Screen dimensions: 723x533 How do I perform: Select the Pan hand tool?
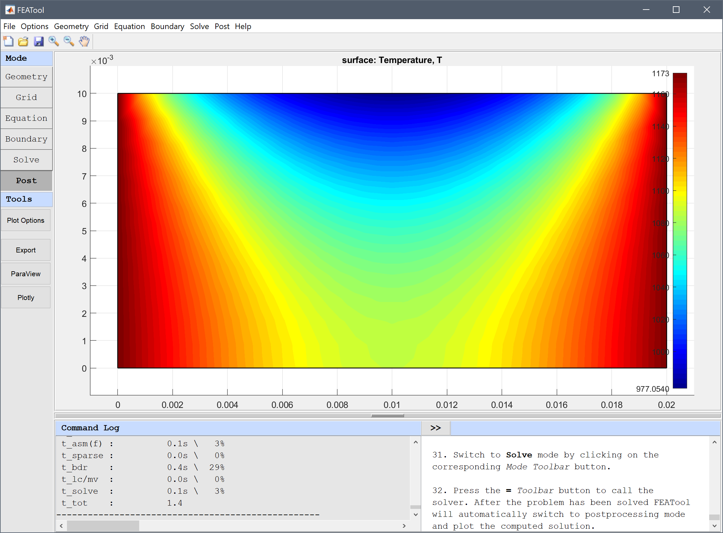coord(84,41)
